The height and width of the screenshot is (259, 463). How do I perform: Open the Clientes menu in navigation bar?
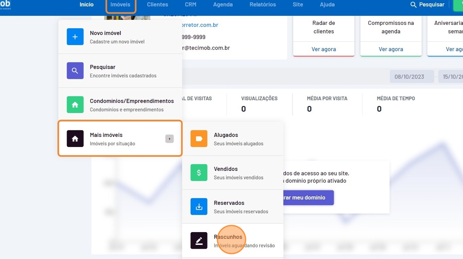pyautogui.click(x=158, y=5)
